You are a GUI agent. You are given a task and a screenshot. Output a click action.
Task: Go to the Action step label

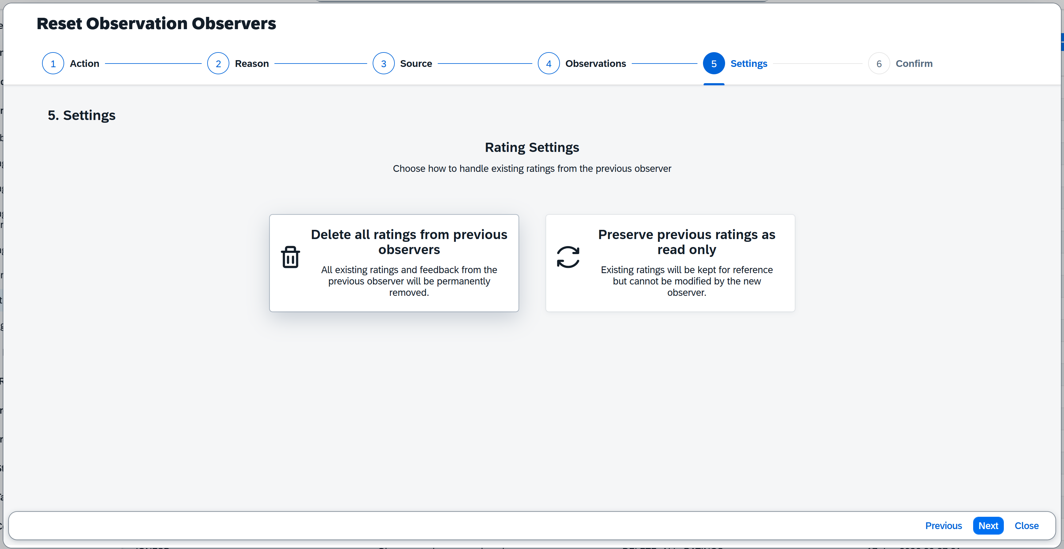[x=84, y=64]
